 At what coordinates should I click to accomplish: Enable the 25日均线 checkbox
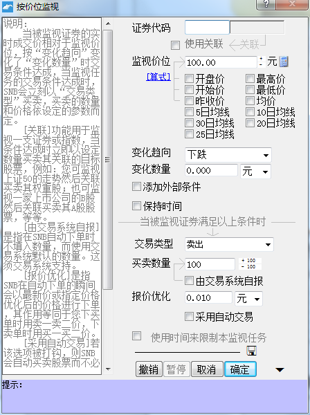pos(189,134)
